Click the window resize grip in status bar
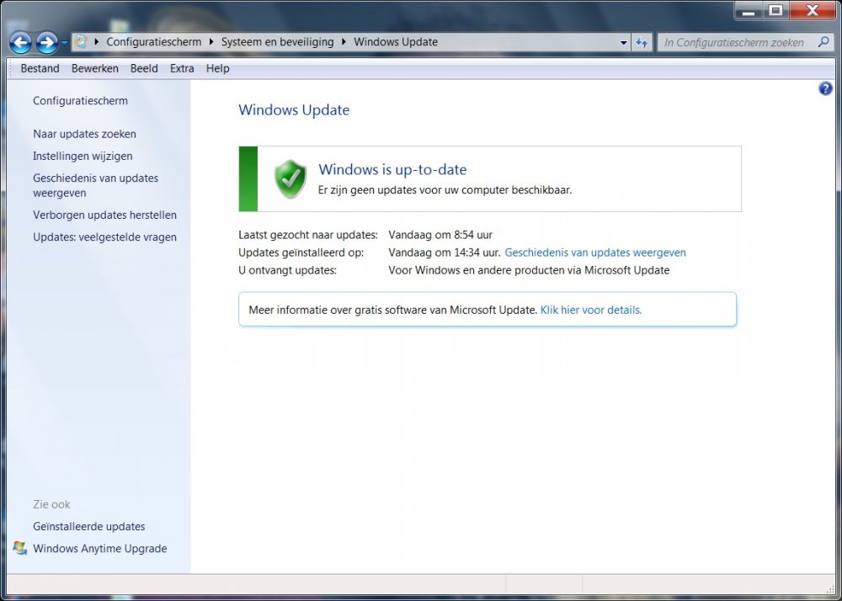Image resolution: width=842 pixels, height=601 pixels. click(829, 588)
